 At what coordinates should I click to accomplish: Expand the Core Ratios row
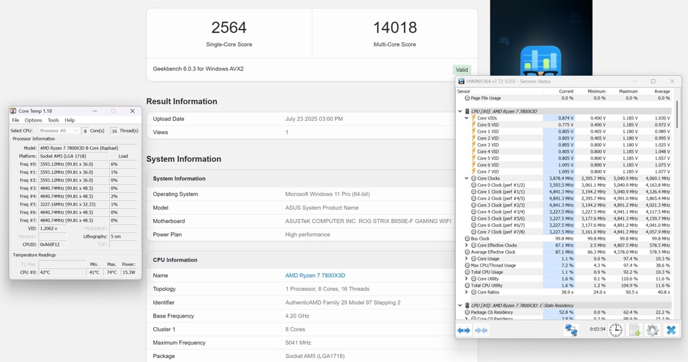(x=467, y=292)
